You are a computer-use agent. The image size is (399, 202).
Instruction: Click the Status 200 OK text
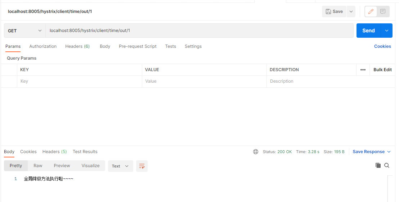pyautogui.click(x=277, y=152)
